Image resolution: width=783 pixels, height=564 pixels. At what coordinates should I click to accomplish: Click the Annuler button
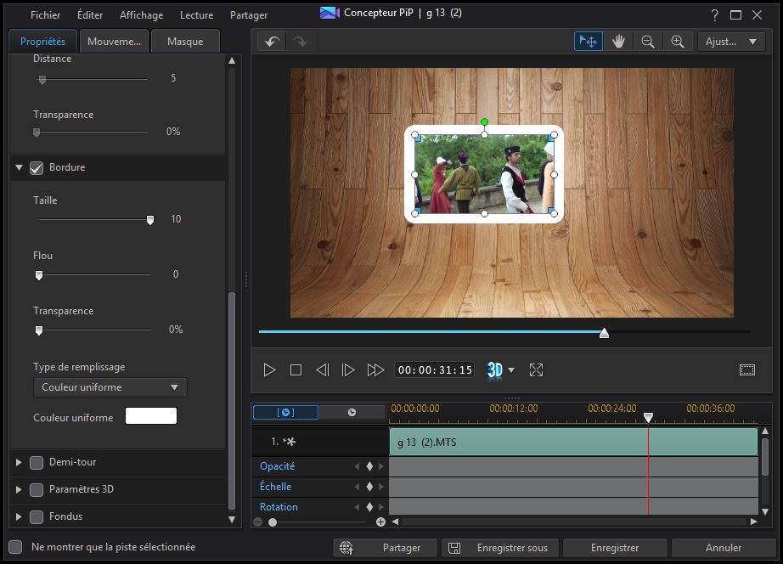724,548
